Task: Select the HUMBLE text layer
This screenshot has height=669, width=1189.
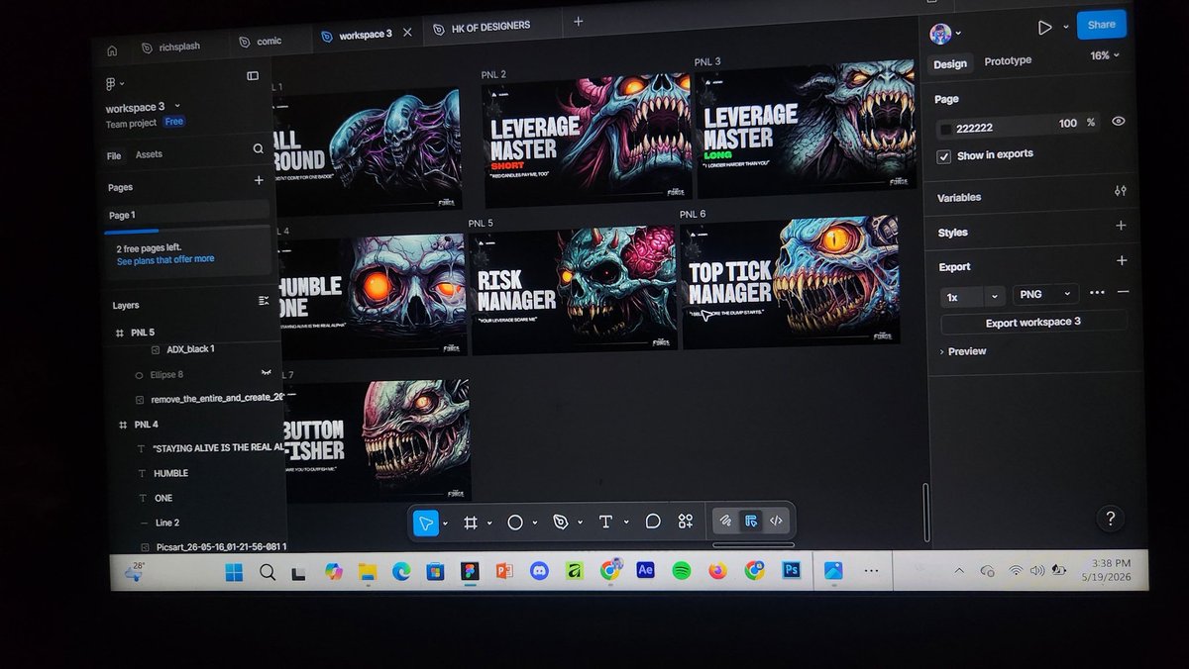Action: pyautogui.click(x=170, y=473)
